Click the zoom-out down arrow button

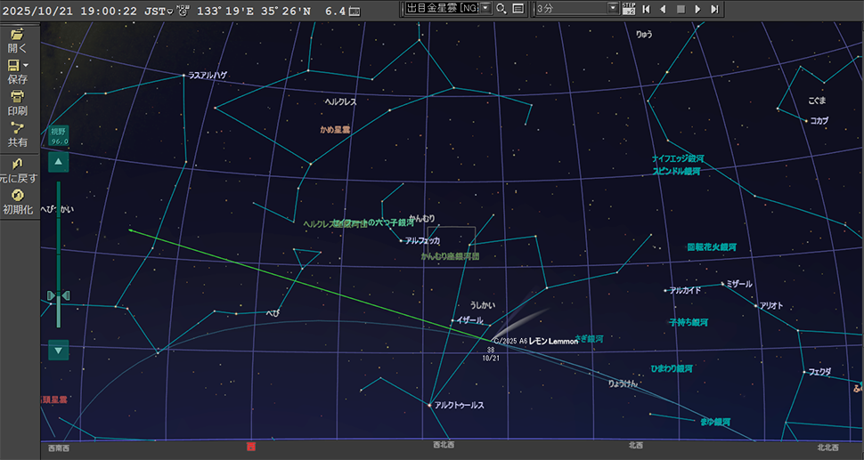59,350
